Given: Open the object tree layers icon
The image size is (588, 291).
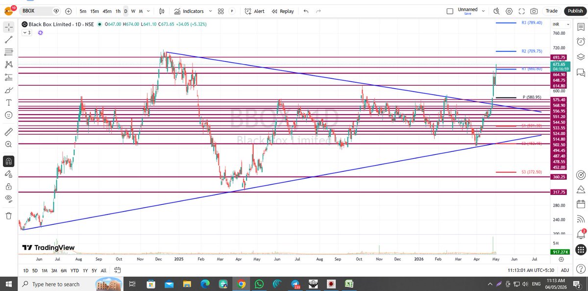Looking at the screenshot, I should click(x=581, y=57).
